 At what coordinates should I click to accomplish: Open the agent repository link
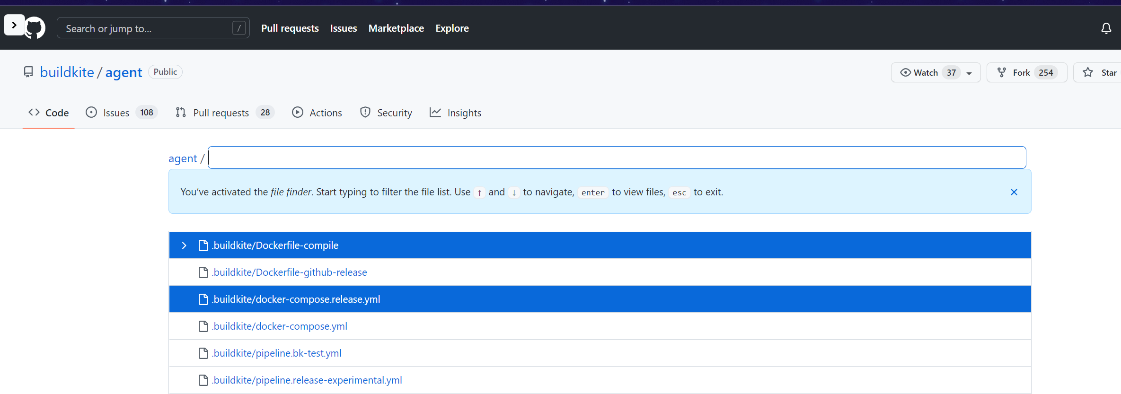[x=124, y=72]
